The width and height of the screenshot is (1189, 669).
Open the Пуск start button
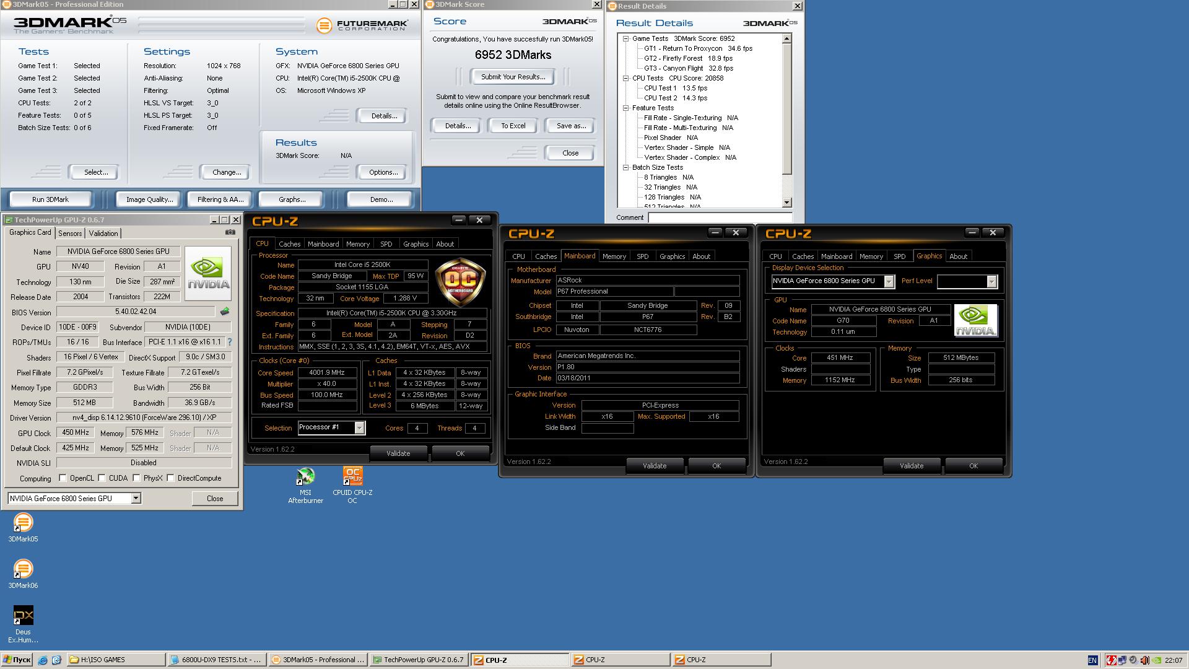click(17, 660)
